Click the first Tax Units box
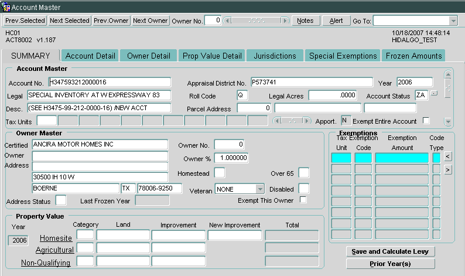This screenshot has width=465, height=276. [47, 121]
